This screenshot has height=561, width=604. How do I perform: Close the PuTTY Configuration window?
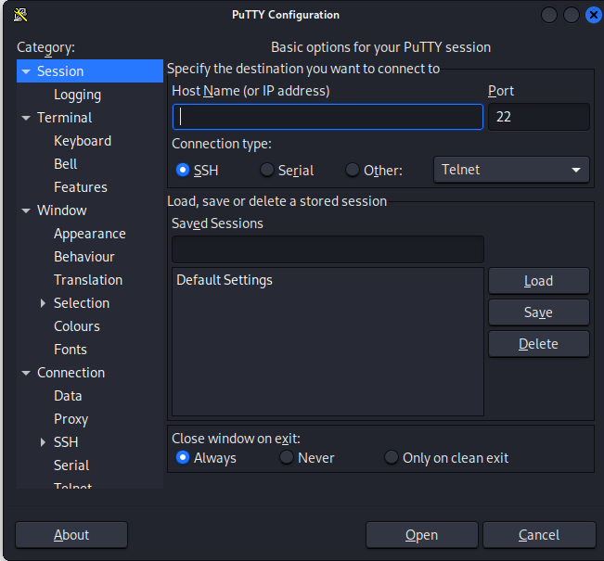click(x=594, y=15)
